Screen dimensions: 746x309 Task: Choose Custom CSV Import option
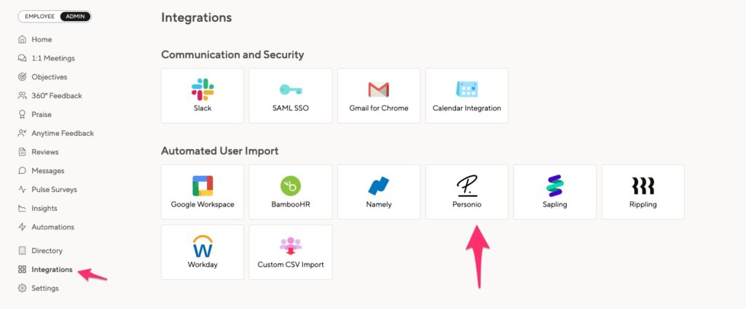tap(291, 252)
